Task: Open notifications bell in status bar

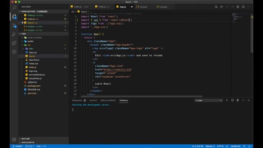Action: pyautogui.click(x=249, y=146)
